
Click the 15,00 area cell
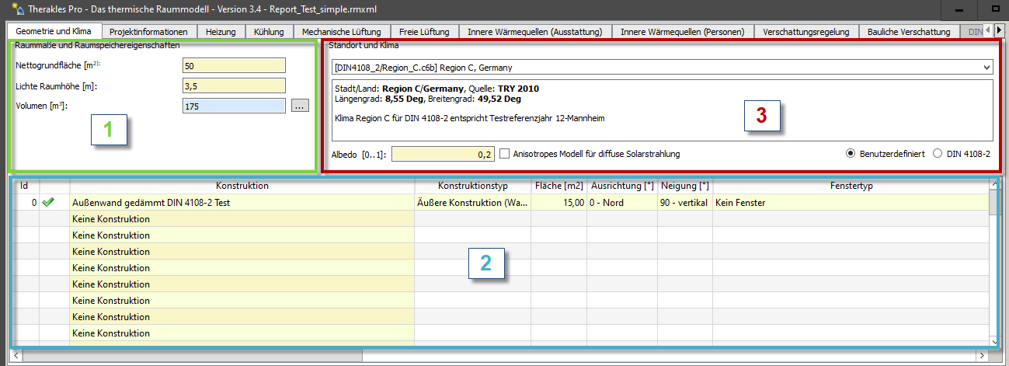point(559,202)
